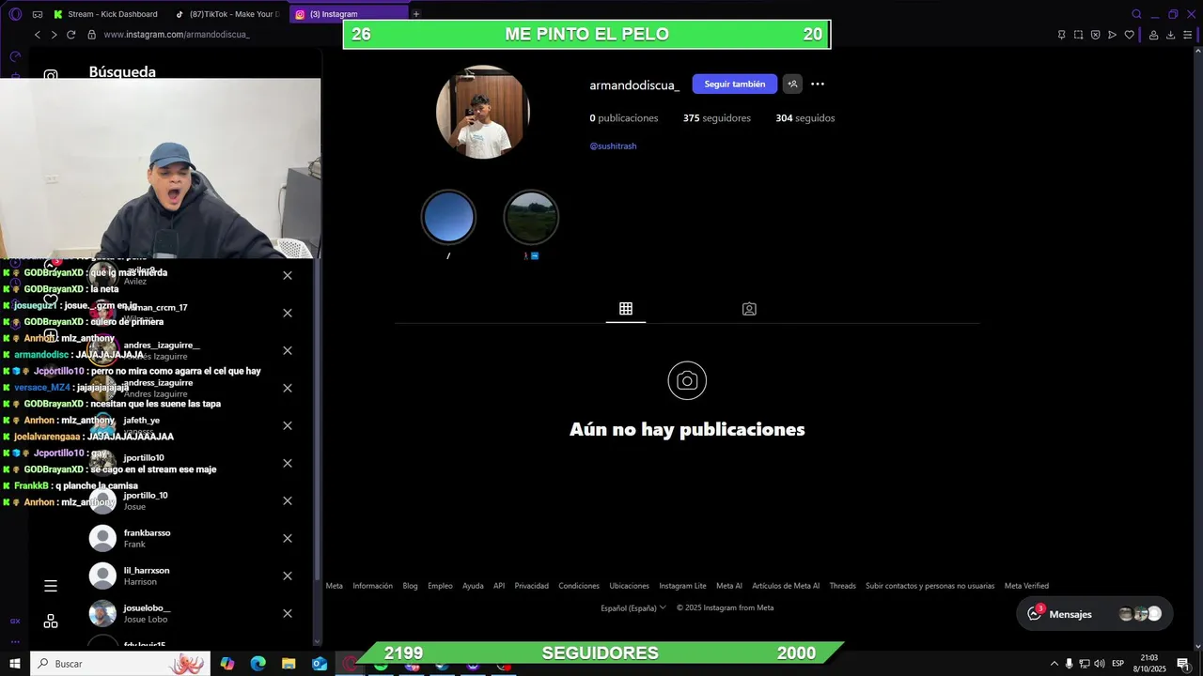Open the volume control in tray
This screenshot has height=676, width=1203.
click(x=1099, y=664)
